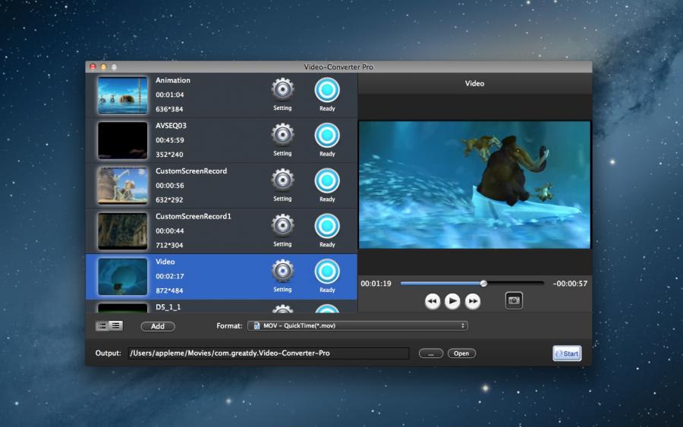Click the AVSEQ03 title text
Viewport: 683px width, 427px height.
pyautogui.click(x=171, y=125)
